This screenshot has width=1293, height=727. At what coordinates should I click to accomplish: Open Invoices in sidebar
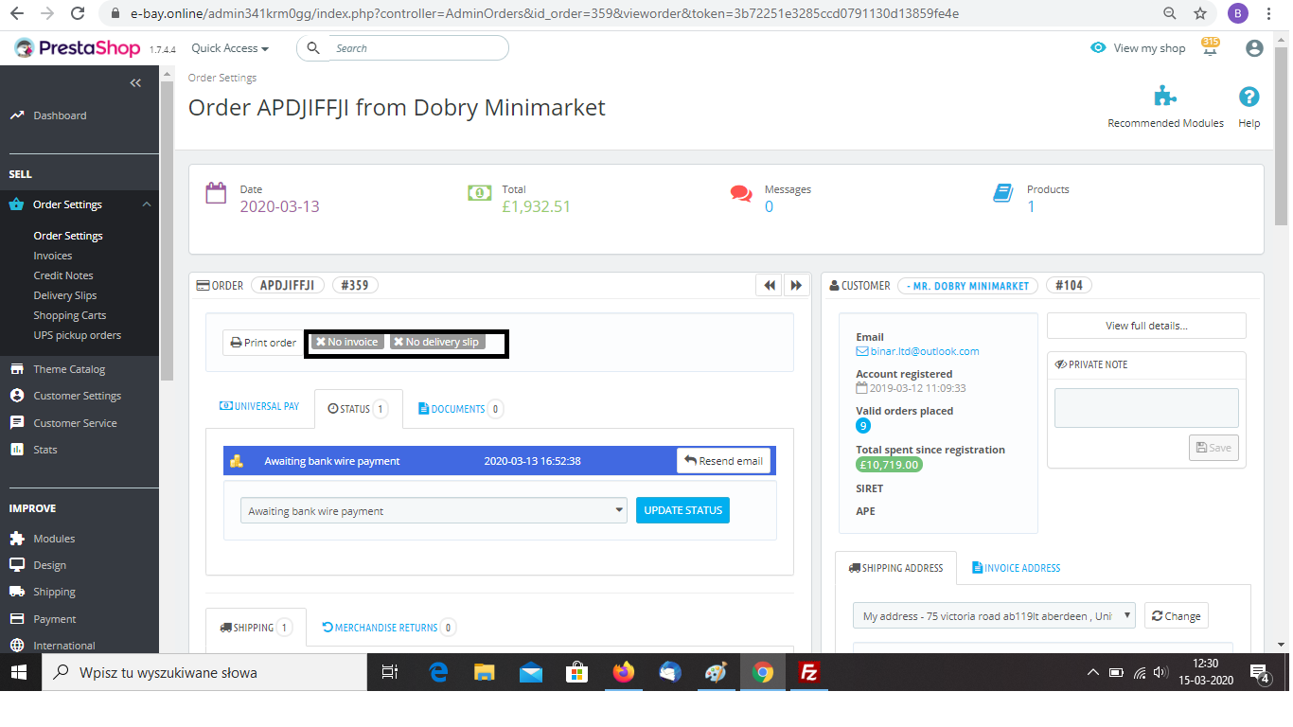pyautogui.click(x=53, y=256)
